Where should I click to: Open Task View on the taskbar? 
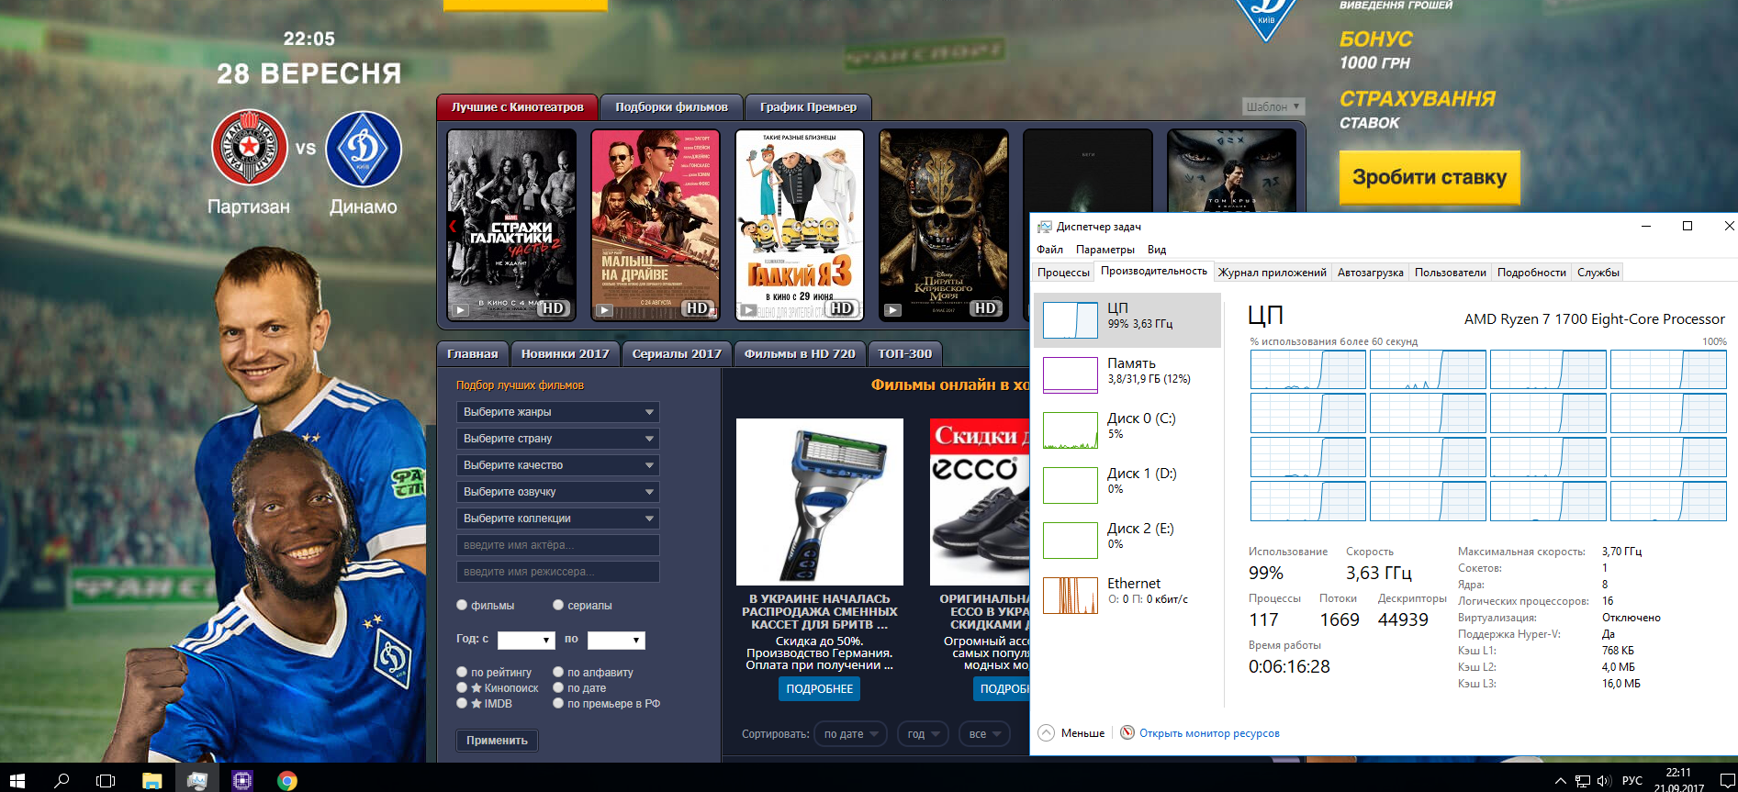click(106, 781)
